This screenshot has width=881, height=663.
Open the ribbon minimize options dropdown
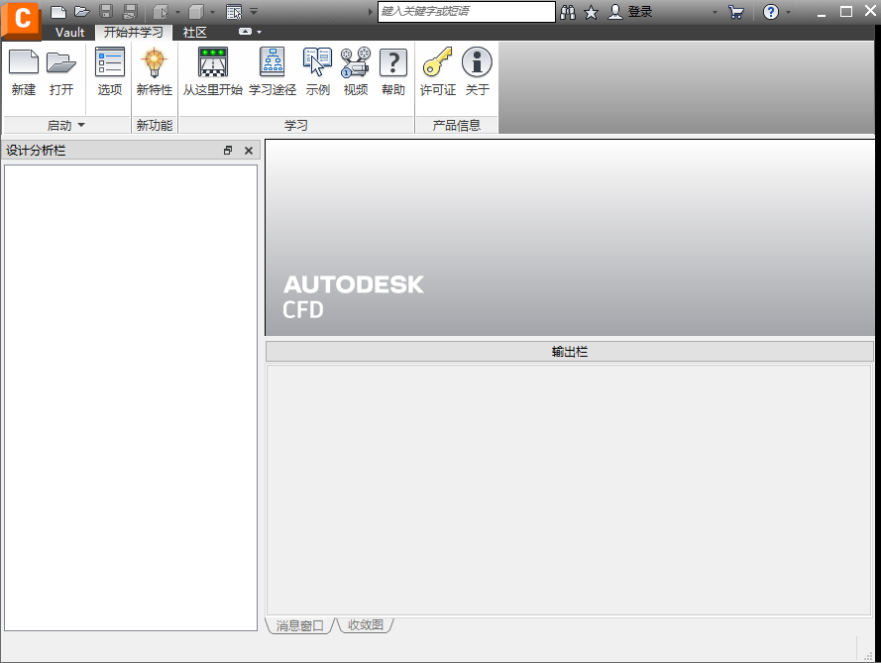(x=259, y=32)
